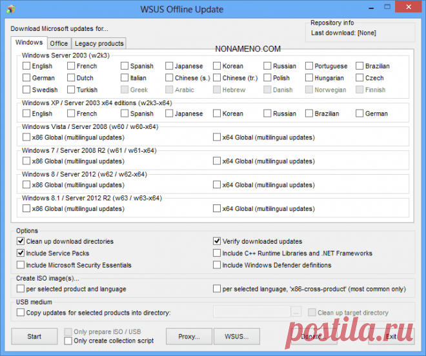
Task: Check the Swedish language checkbox
Action: click(x=26, y=90)
